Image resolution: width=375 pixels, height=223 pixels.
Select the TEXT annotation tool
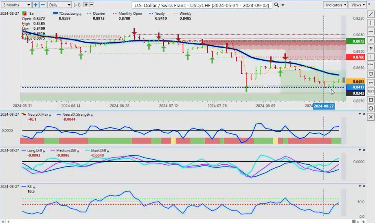pyautogui.click(x=371, y=91)
